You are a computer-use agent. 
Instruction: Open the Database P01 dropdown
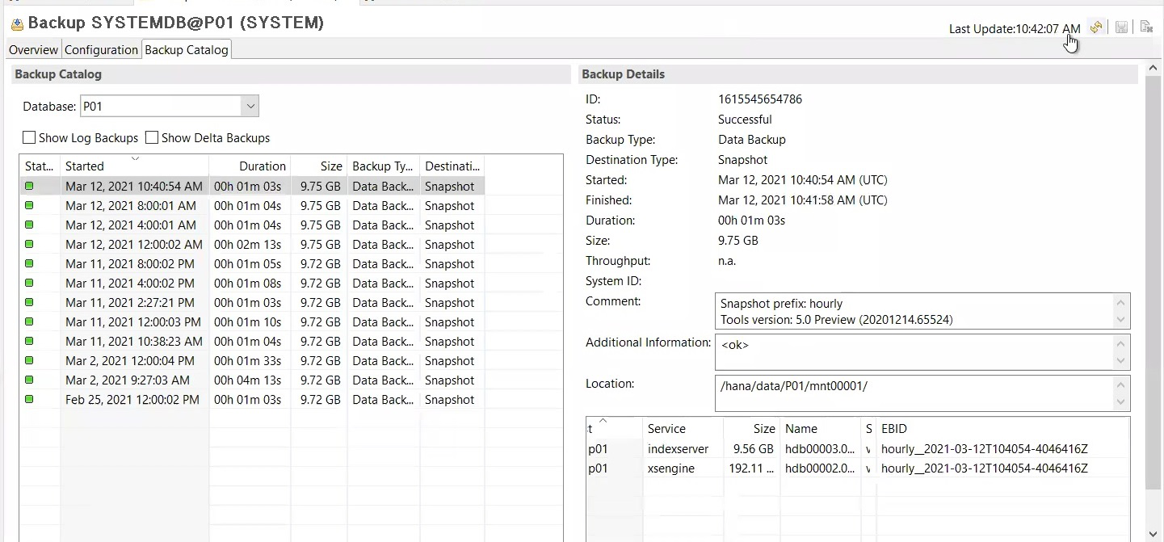click(x=250, y=107)
